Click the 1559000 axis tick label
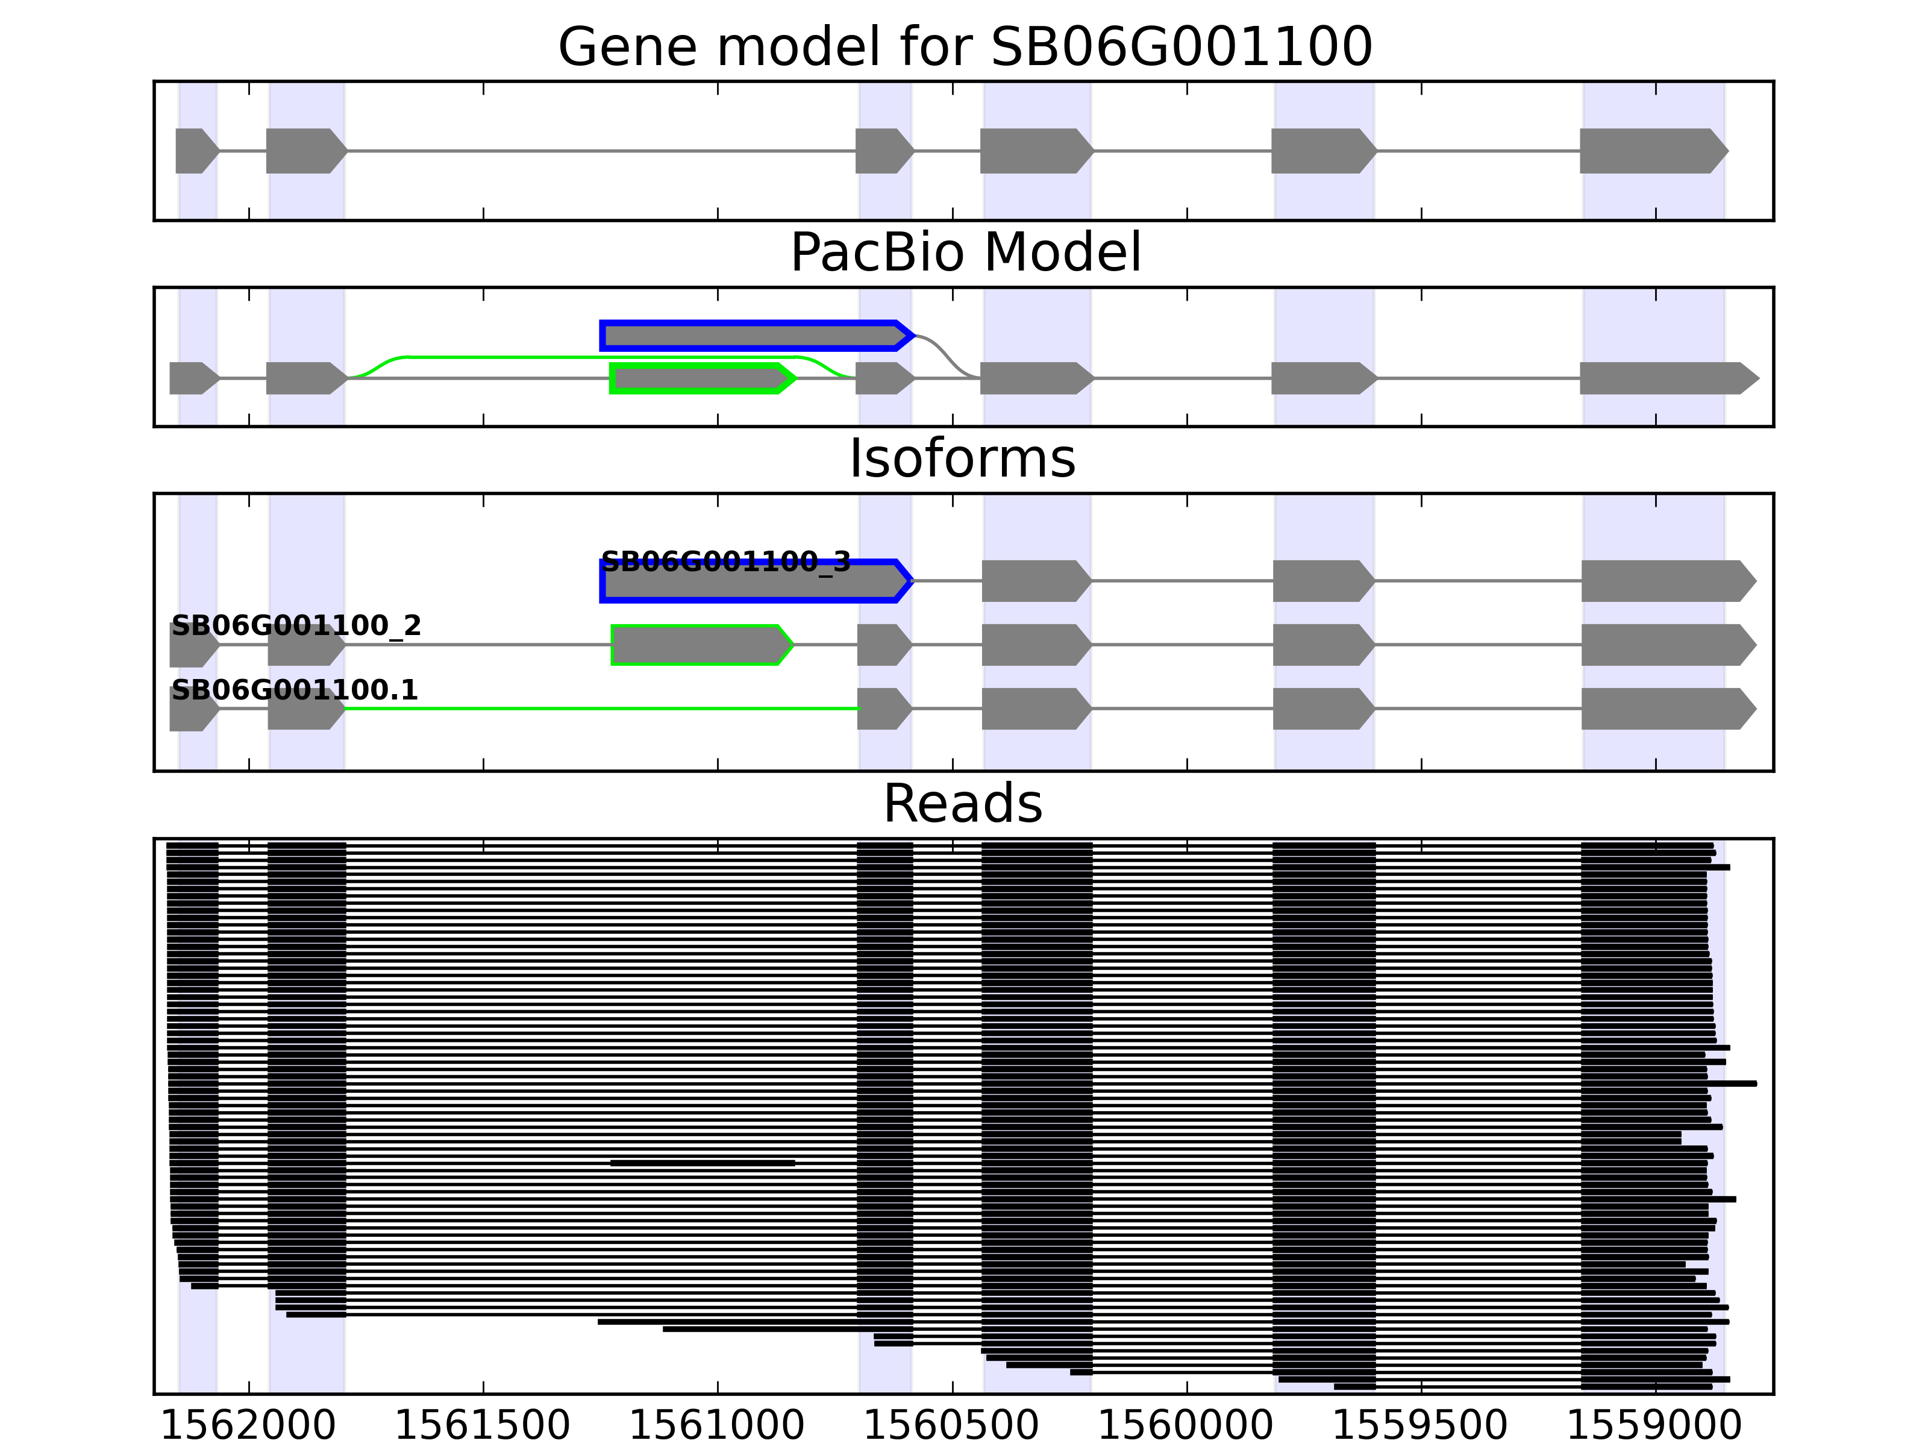 coord(1654,1426)
